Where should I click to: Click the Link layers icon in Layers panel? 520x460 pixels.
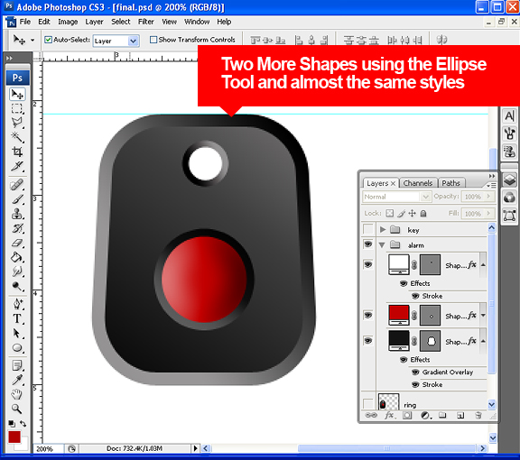pos(371,415)
